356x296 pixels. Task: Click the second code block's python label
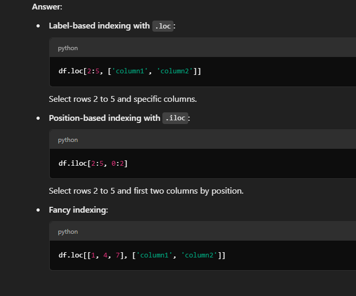tap(68, 140)
